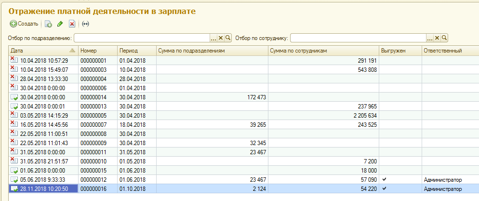Select the amount 7 200
This screenshot has width=479, height=201.
click(x=370, y=161)
